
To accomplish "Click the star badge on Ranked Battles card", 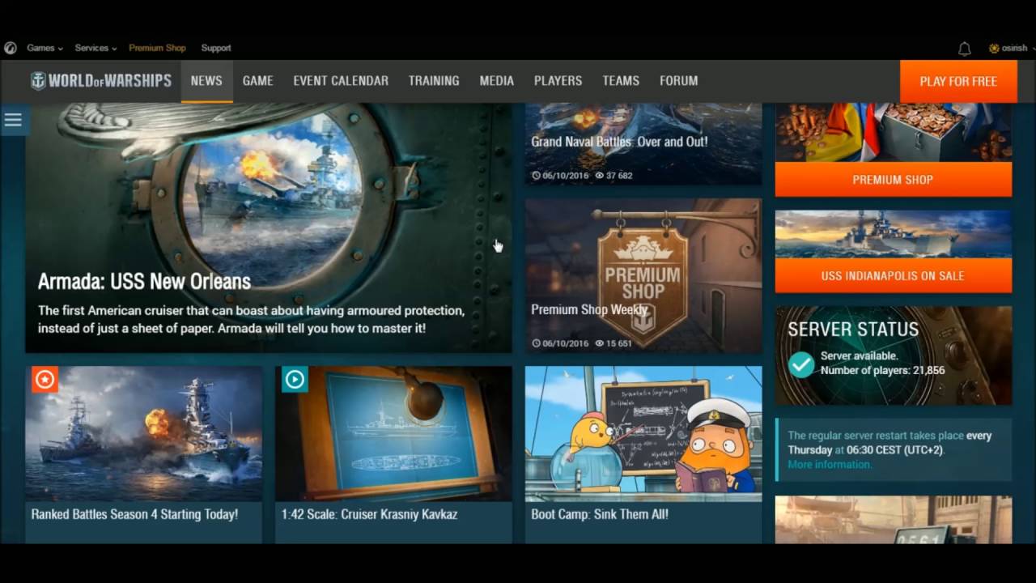I will click(x=45, y=379).
